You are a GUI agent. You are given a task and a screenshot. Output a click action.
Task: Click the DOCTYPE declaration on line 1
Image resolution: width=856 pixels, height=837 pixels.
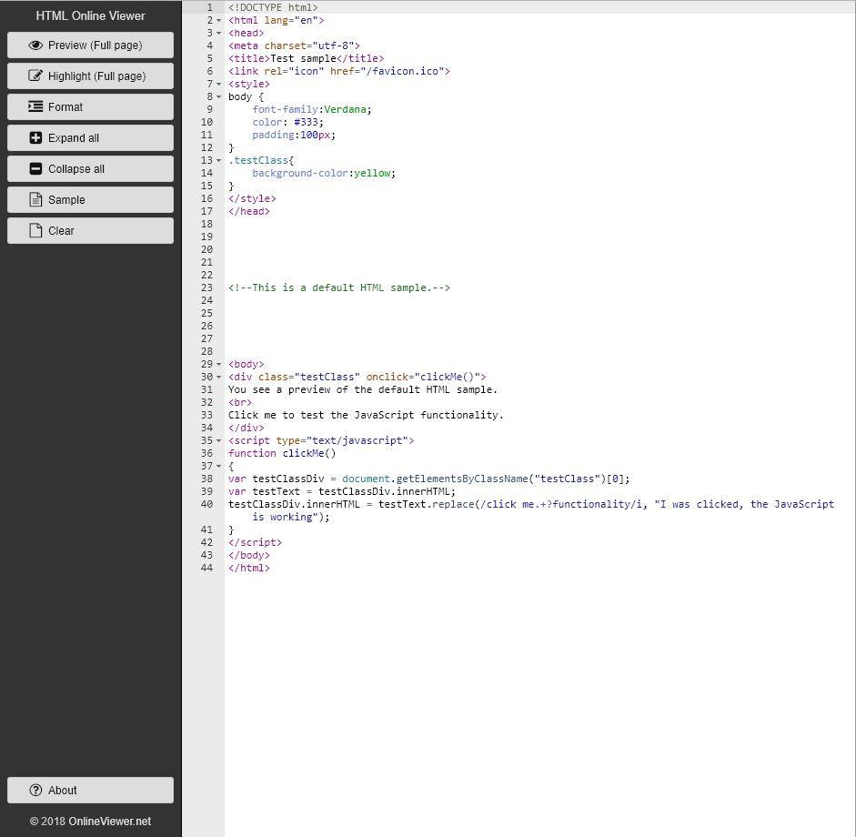tap(273, 7)
